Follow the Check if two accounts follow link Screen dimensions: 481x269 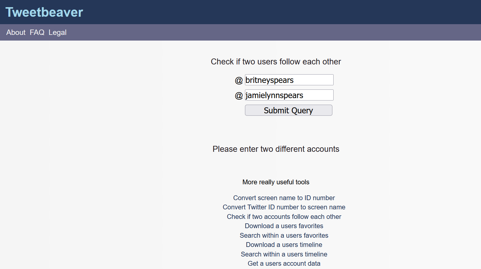[x=284, y=217]
